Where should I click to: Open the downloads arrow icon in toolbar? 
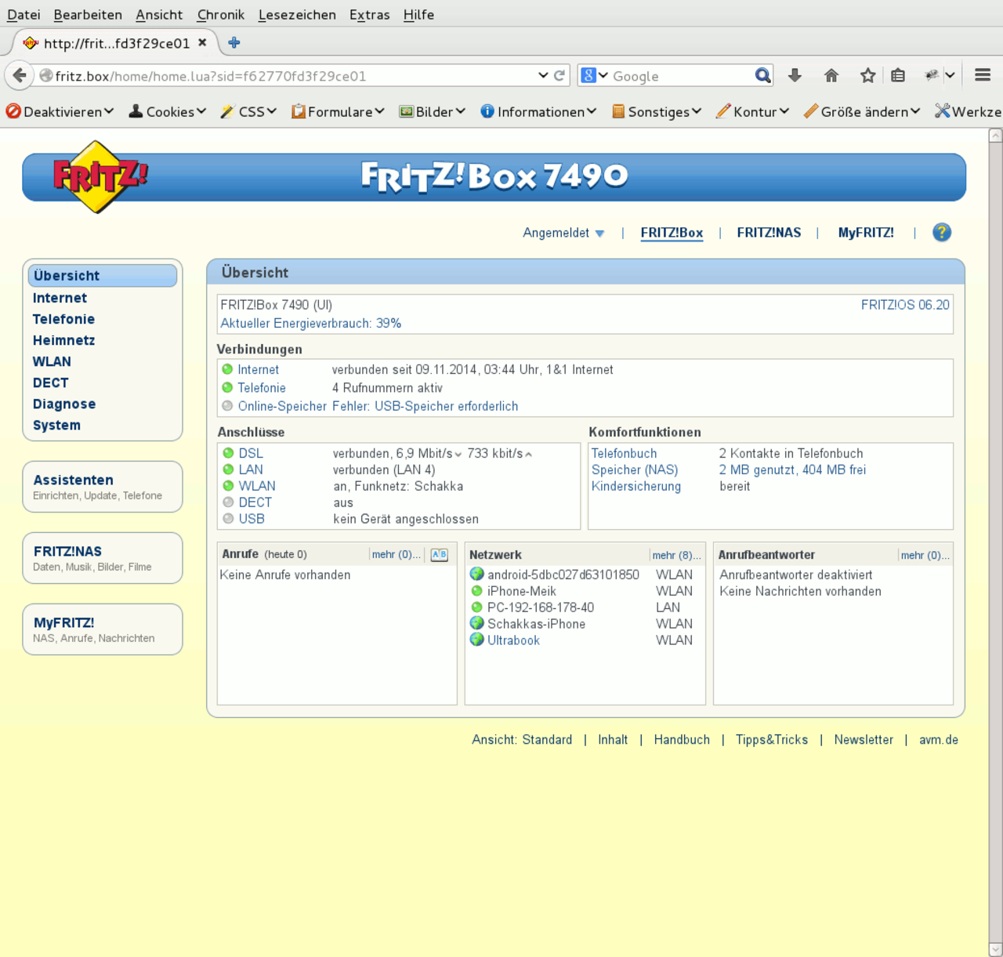pyautogui.click(x=795, y=75)
